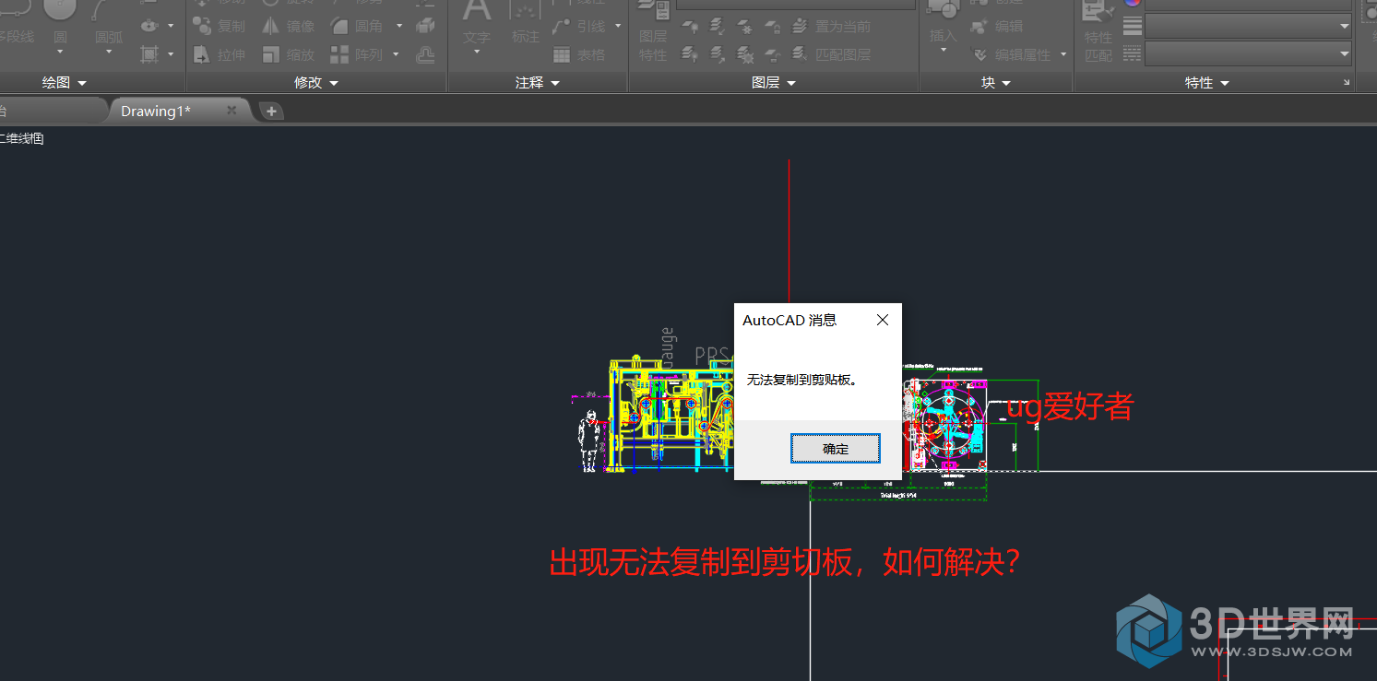
Task: Select the 文字 (Text) tool
Action: click(x=476, y=24)
